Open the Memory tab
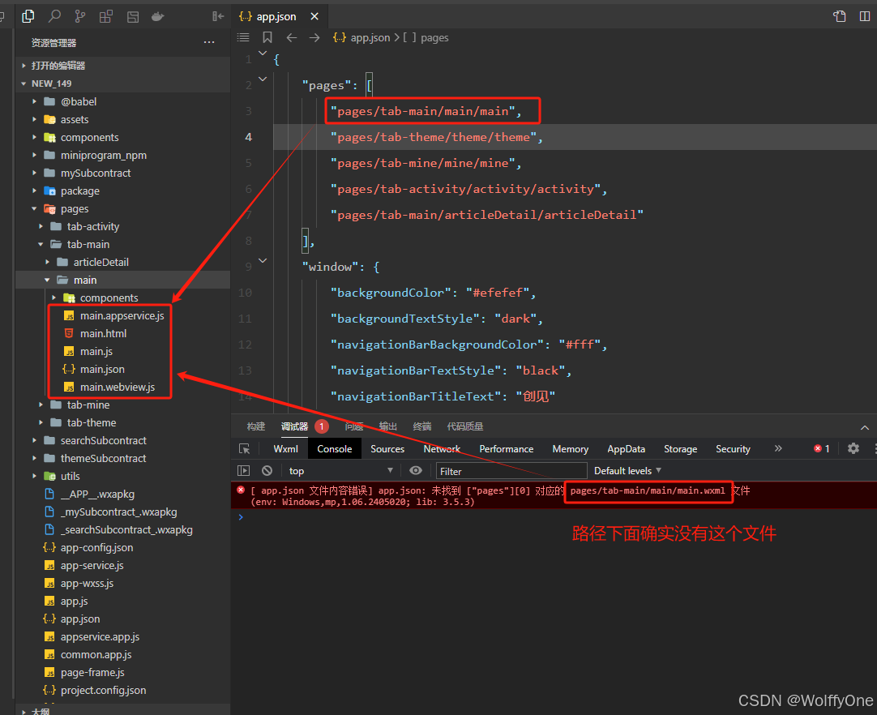This screenshot has width=877, height=715. pos(571,448)
